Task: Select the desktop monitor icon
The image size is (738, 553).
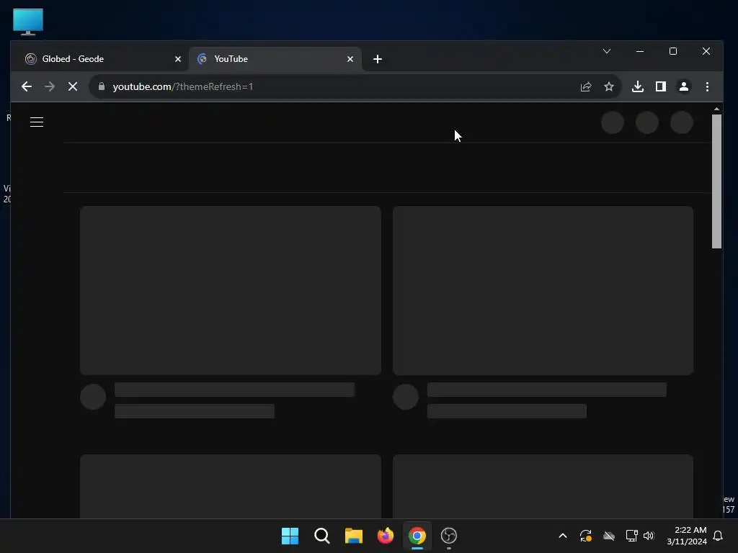Action: click(x=28, y=22)
